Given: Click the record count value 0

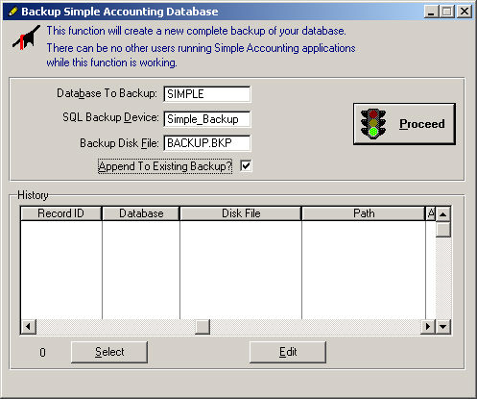Looking at the screenshot, I should 42,353.
